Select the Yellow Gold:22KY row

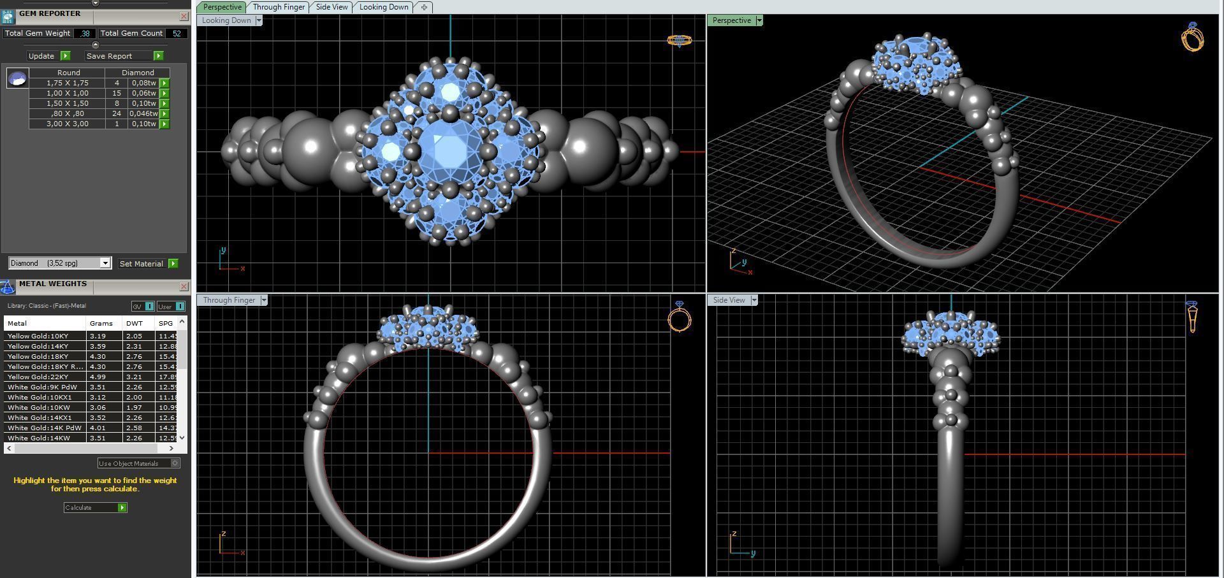pos(91,377)
